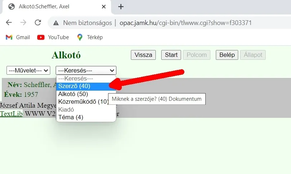Click the browser back arrow icon
Image resolution: width=291 pixels, height=174 pixels.
click(x=9, y=22)
